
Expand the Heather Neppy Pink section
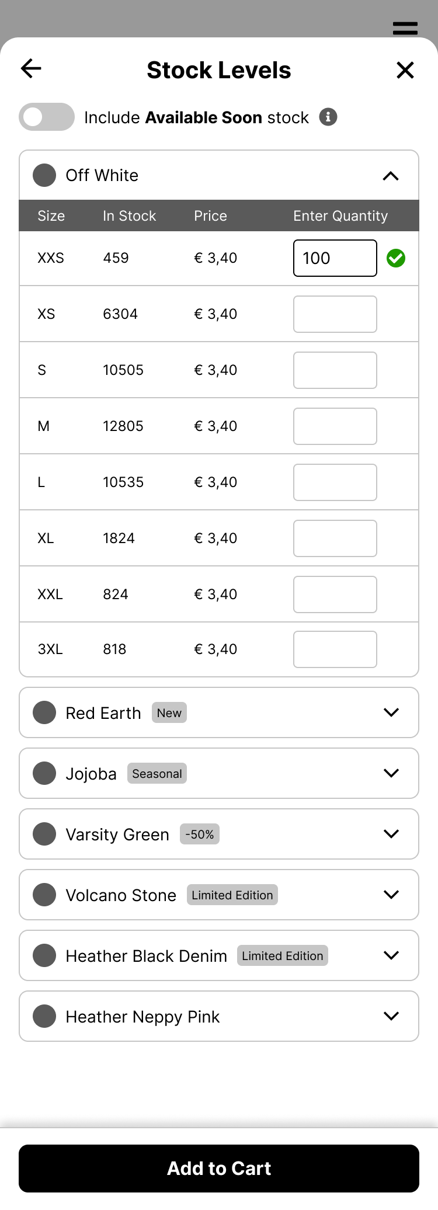tap(391, 1016)
